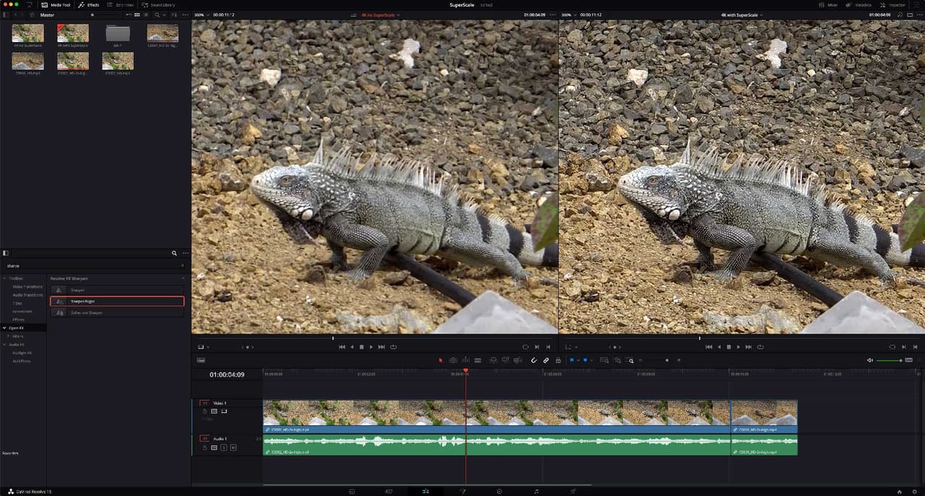Switch to the Cut page icon

point(389,491)
